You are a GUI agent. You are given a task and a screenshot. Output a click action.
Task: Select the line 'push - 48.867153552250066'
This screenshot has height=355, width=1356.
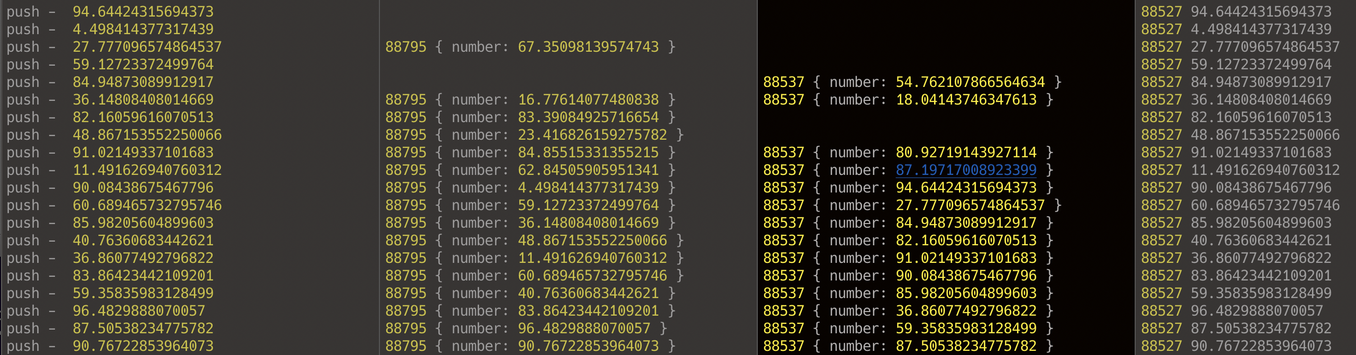pyautogui.click(x=114, y=135)
